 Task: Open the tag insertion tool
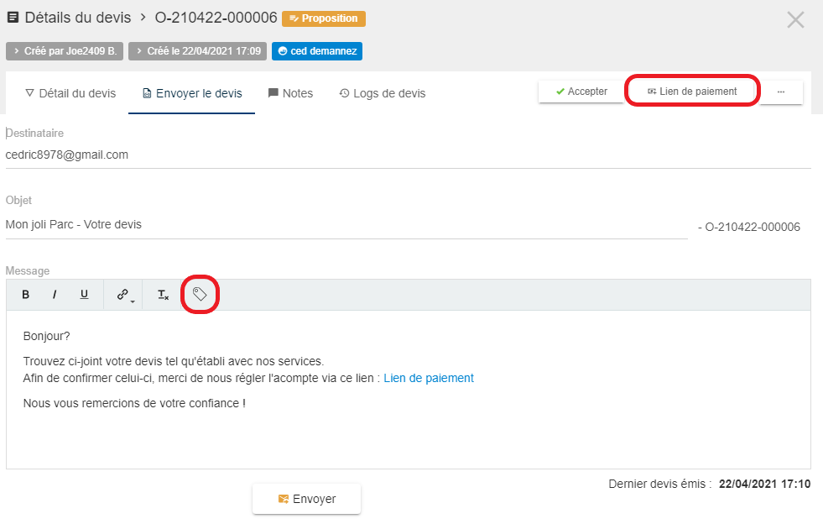(x=200, y=294)
